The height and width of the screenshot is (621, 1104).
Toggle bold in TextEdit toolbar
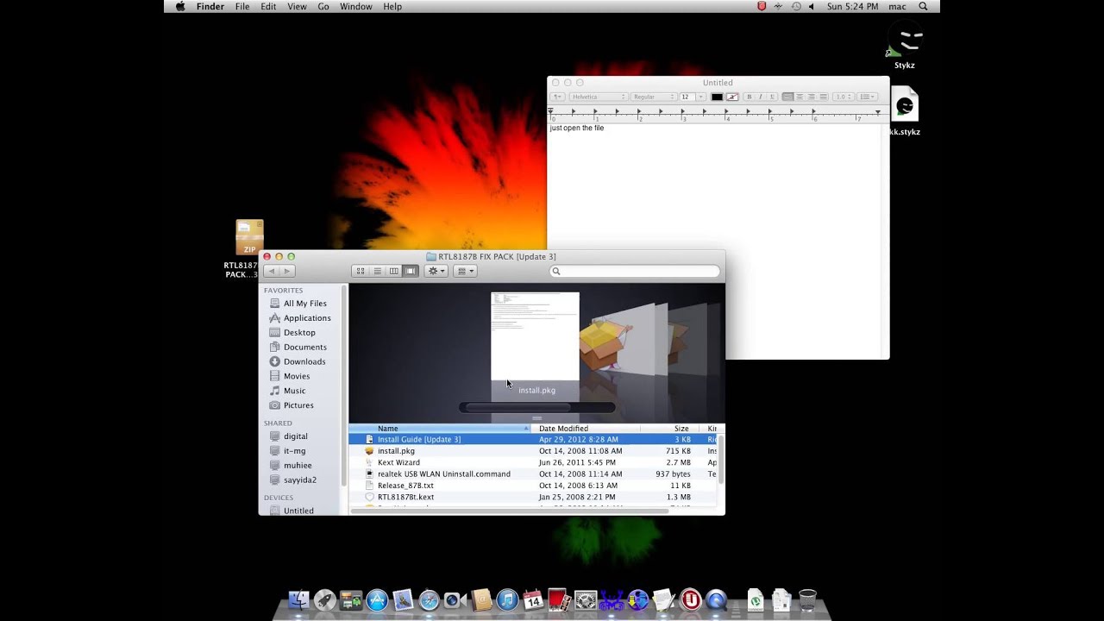tap(749, 97)
